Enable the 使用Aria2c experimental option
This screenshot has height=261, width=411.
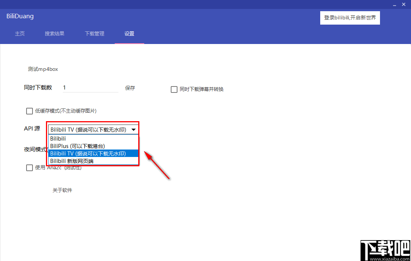pyautogui.click(x=30, y=167)
